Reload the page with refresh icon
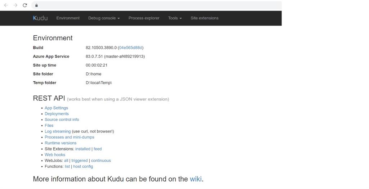The height and width of the screenshot is (189, 369). tap(25, 5)
